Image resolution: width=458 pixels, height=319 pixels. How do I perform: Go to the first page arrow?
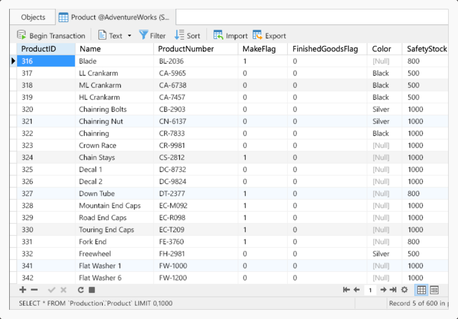click(x=346, y=290)
